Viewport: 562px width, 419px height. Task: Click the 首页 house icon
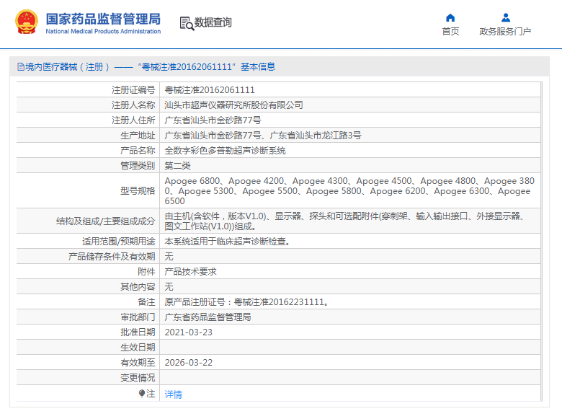point(450,18)
